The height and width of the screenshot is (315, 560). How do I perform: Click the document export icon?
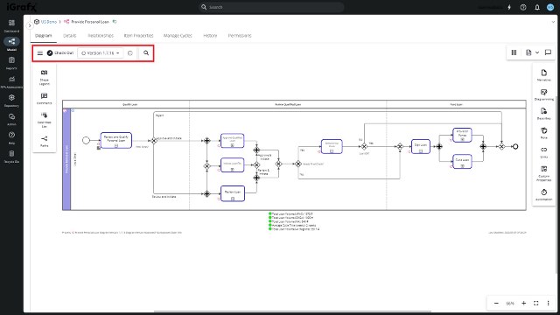(528, 52)
